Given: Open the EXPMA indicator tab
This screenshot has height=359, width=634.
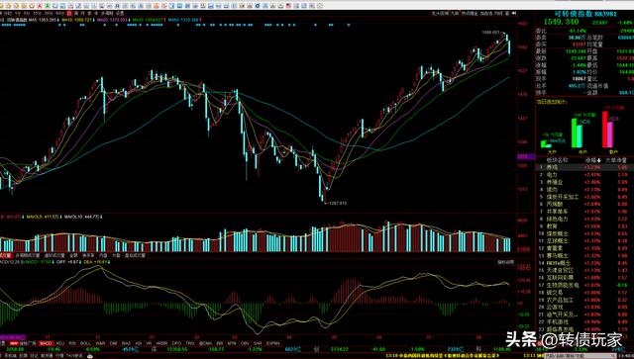Looking at the screenshot, I should (x=273, y=343).
